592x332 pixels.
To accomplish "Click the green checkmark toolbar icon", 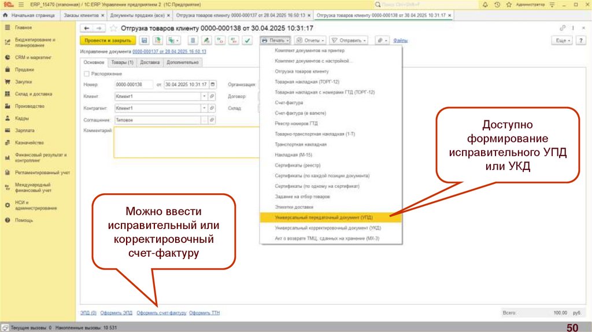I will (x=247, y=40).
